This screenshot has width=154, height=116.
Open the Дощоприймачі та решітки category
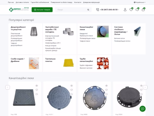(18, 28)
